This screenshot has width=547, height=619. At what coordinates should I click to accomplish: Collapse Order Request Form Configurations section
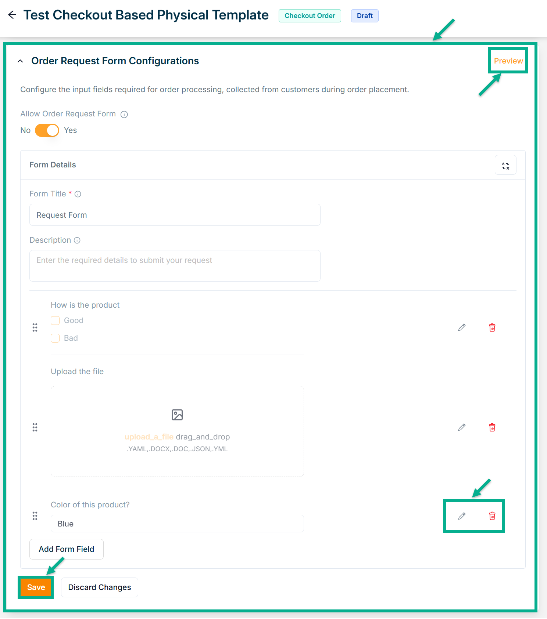pyautogui.click(x=21, y=61)
